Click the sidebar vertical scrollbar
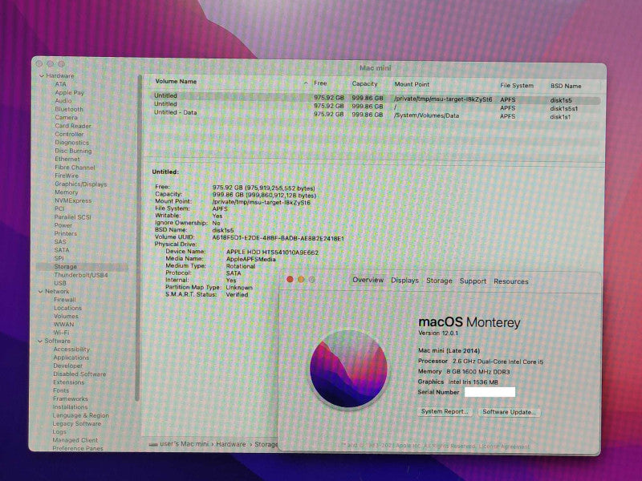The image size is (642, 481). [x=138, y=237]
